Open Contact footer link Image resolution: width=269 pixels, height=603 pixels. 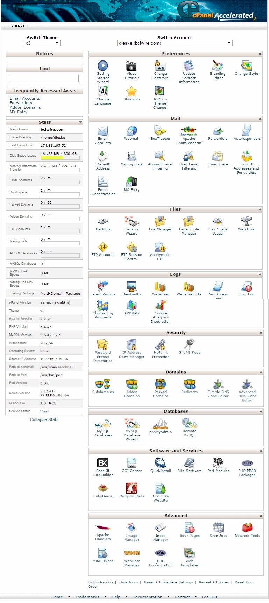(x=182, y=597)
